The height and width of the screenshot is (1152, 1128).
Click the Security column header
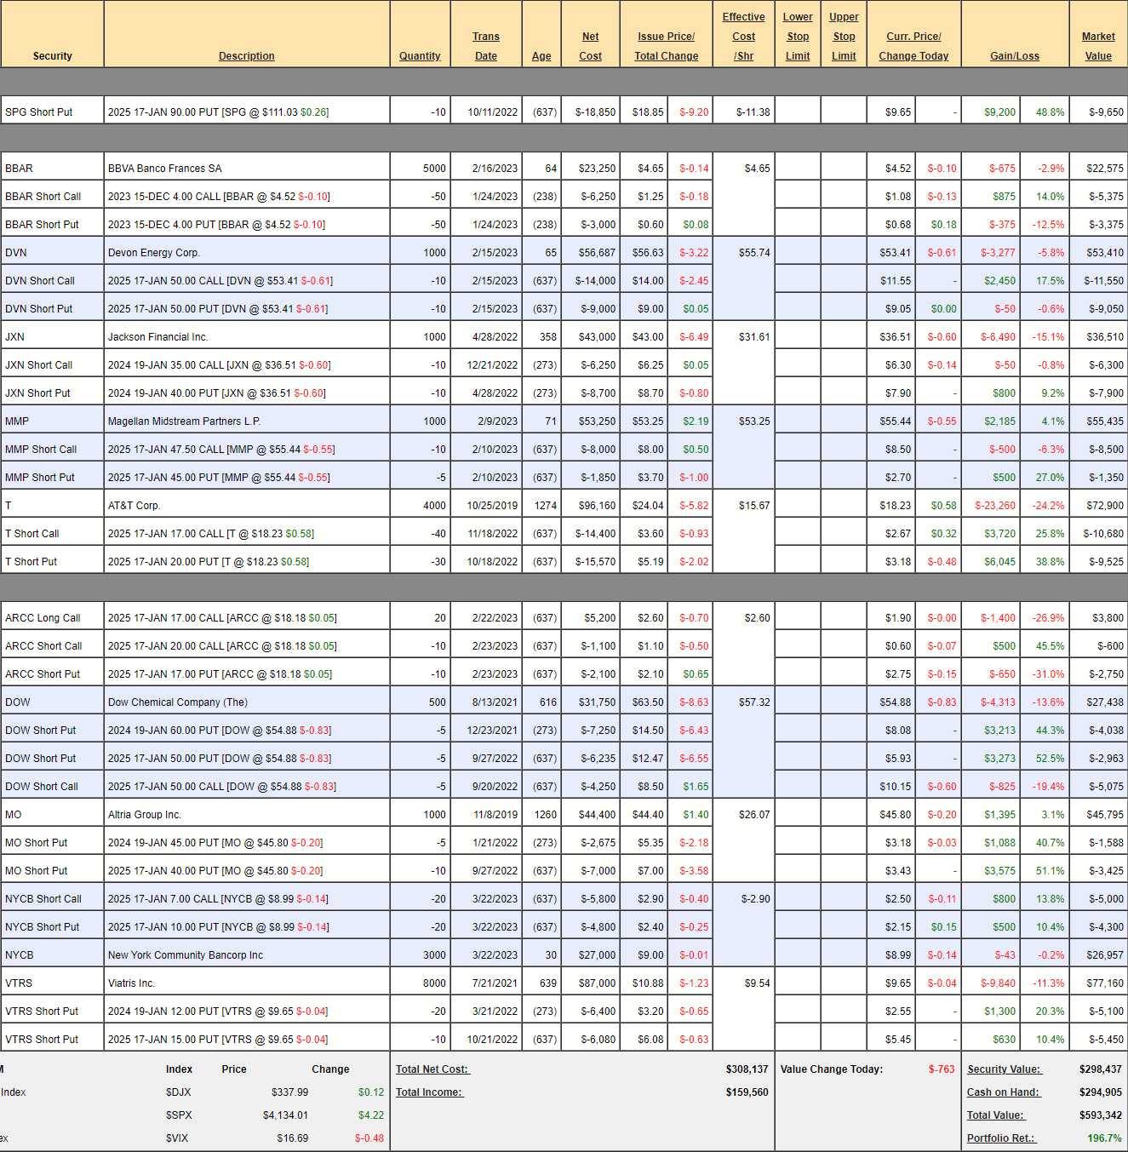click(x=52, y=56)
